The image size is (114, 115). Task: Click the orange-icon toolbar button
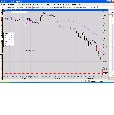20,7
